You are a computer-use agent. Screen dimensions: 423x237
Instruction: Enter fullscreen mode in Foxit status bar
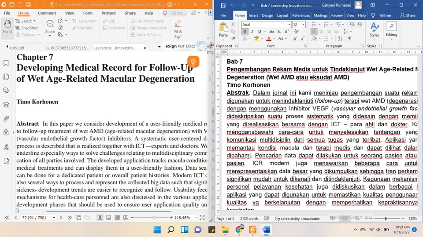click(x=202, y=217)
